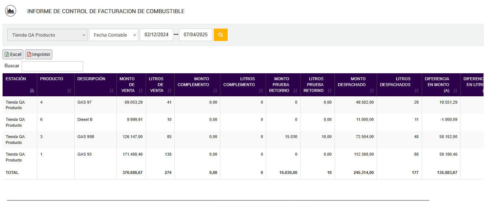
Task: Click the report chart logo icon
Action: pyautogui.click(x=11, y=11)
